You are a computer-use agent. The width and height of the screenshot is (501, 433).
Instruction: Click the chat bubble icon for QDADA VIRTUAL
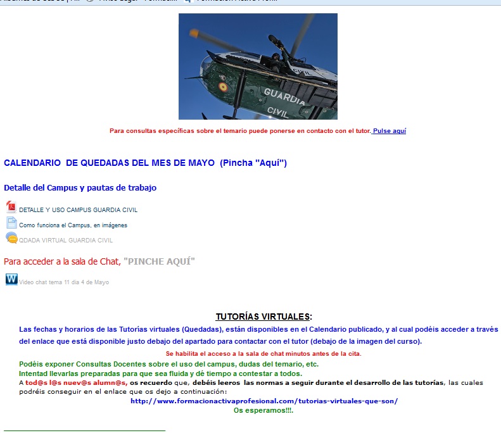(11, 238)
